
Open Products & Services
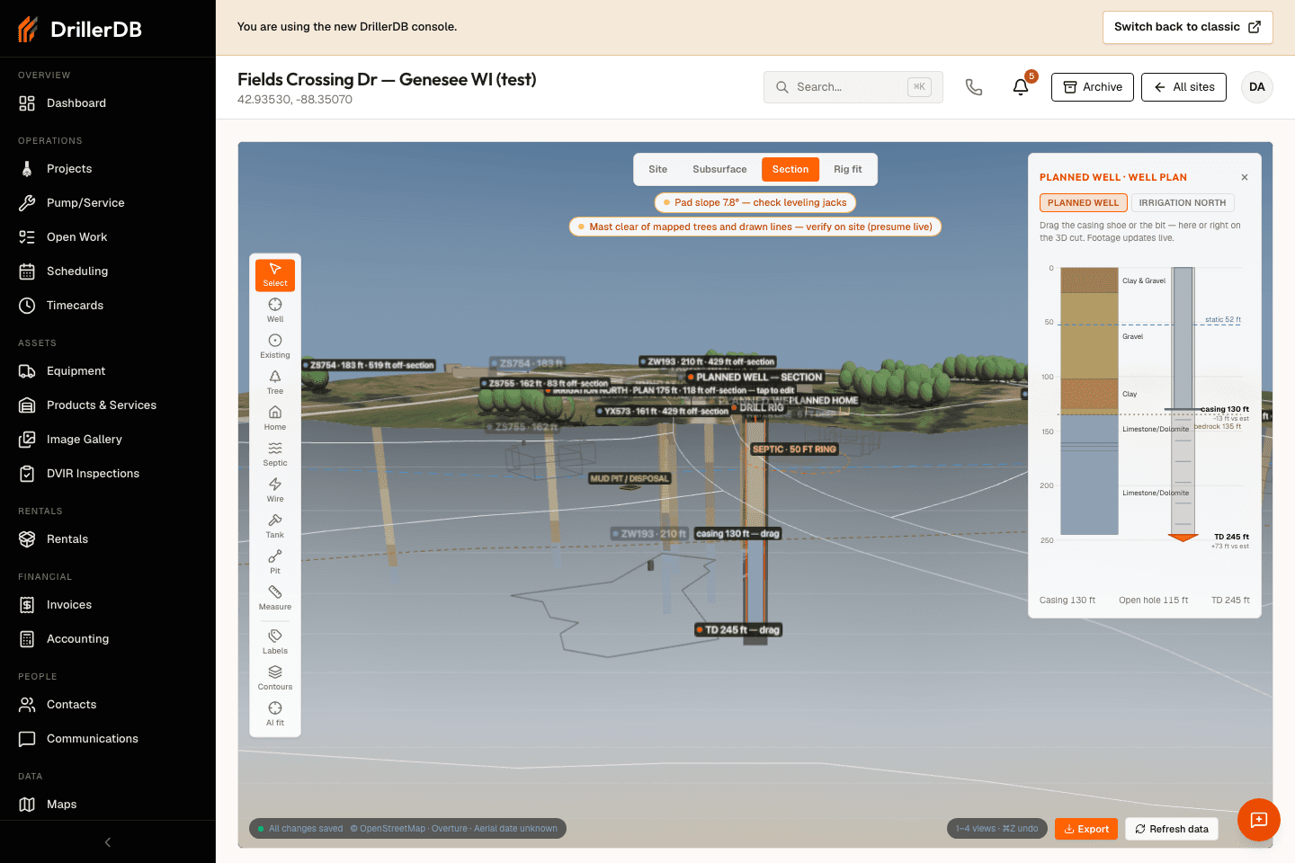(x=108, y=405)
